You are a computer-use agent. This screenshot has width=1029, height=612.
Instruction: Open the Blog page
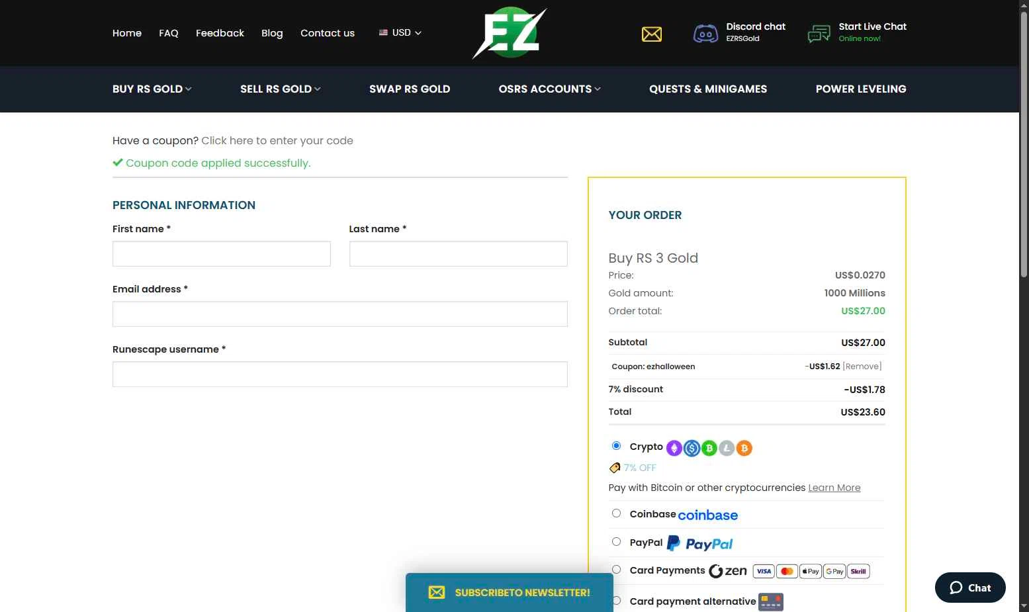(272, 33)
